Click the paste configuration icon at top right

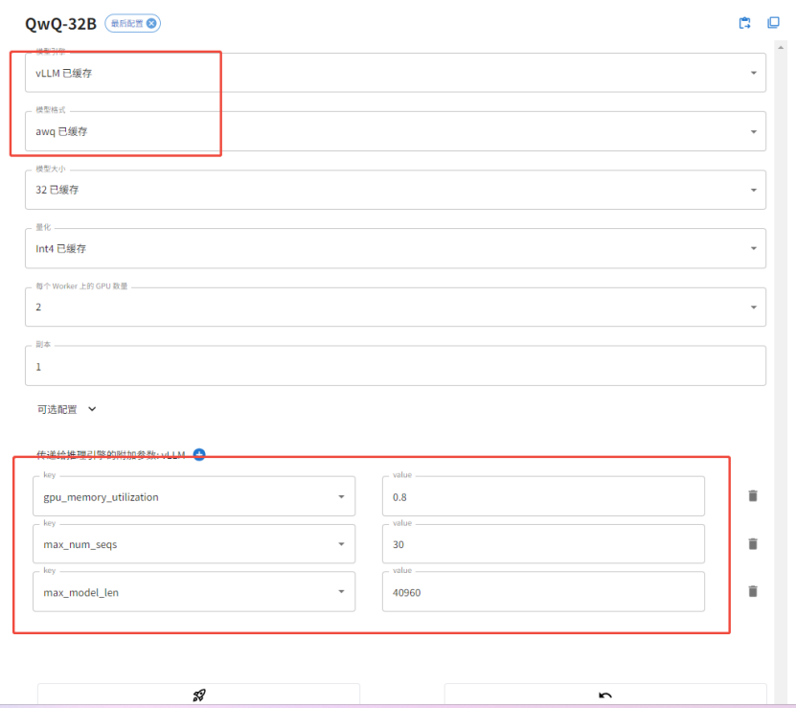744,23
